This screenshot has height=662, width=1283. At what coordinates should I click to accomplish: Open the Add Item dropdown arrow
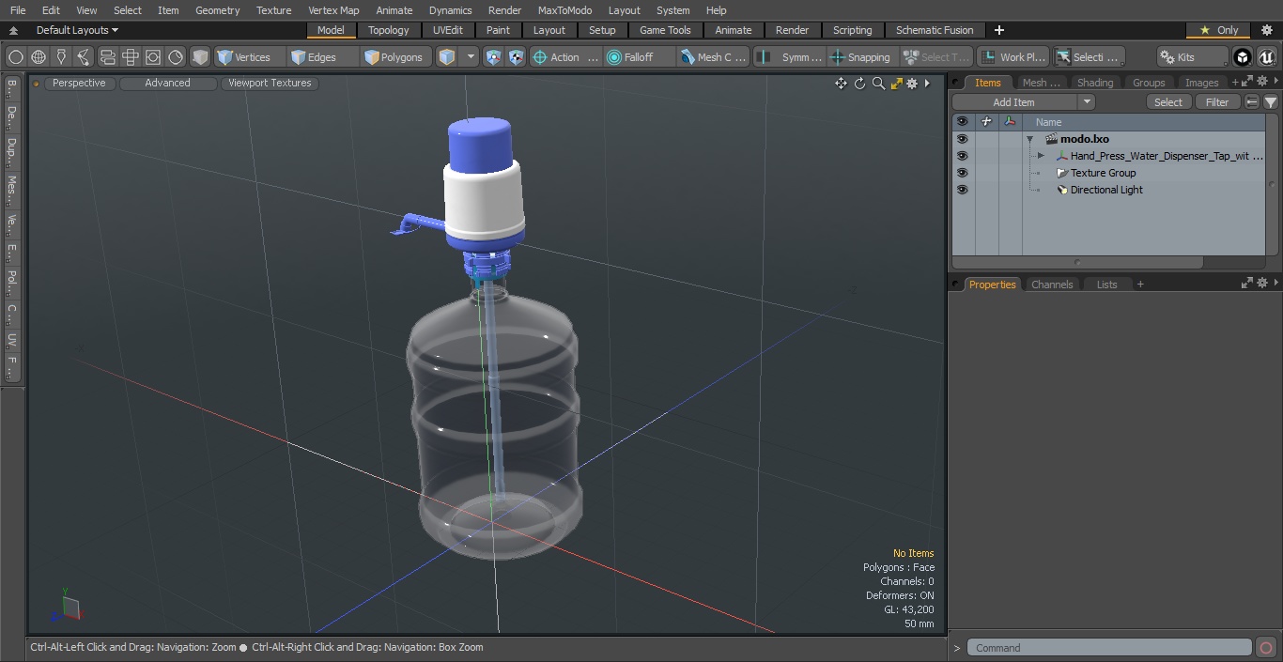[x=1087, y=102]
